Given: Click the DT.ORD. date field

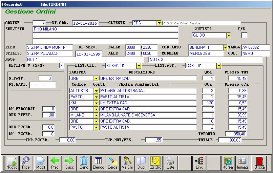Looking at the screenshot, I should (85, 23).
